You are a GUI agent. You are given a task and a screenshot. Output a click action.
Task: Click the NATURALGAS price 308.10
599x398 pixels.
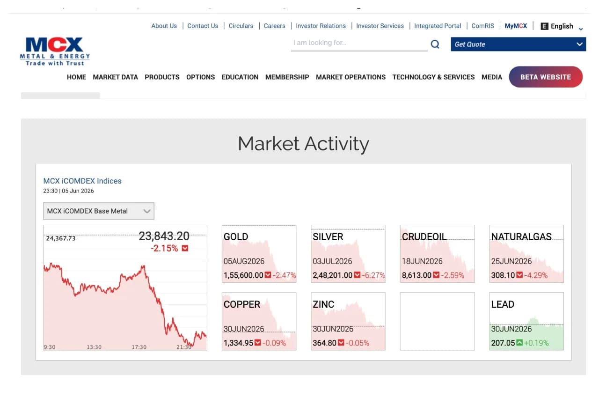click(503, 275)
